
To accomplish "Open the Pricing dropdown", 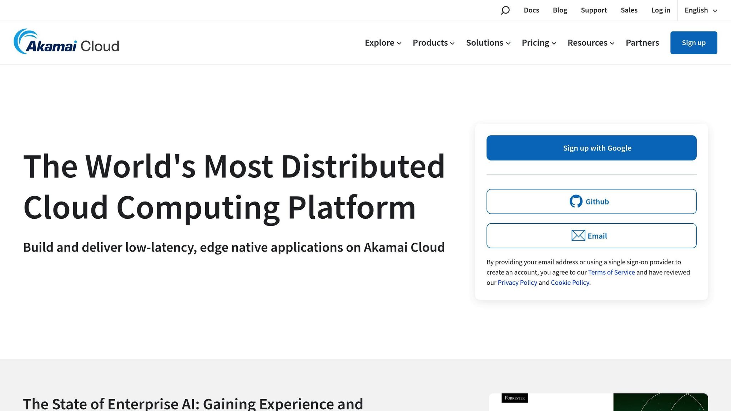I will tap(538, 42).
